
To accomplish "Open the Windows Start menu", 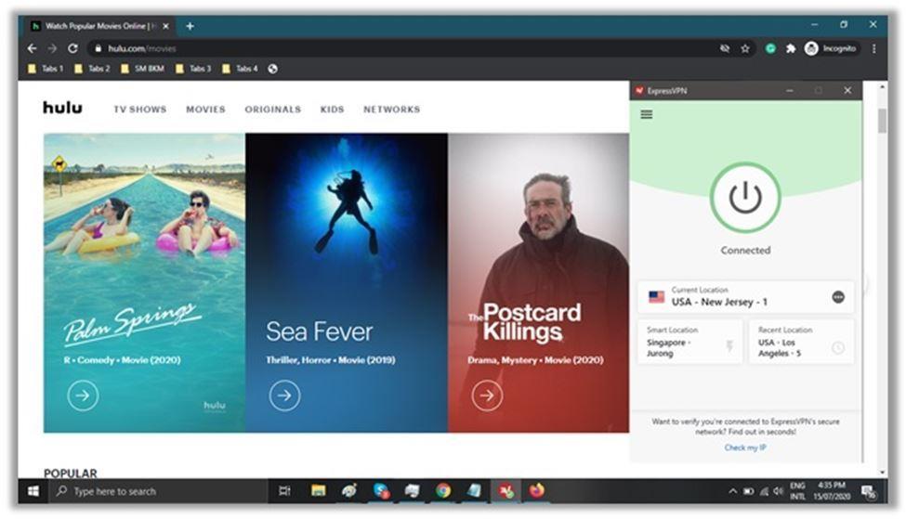I will (33, 491).
